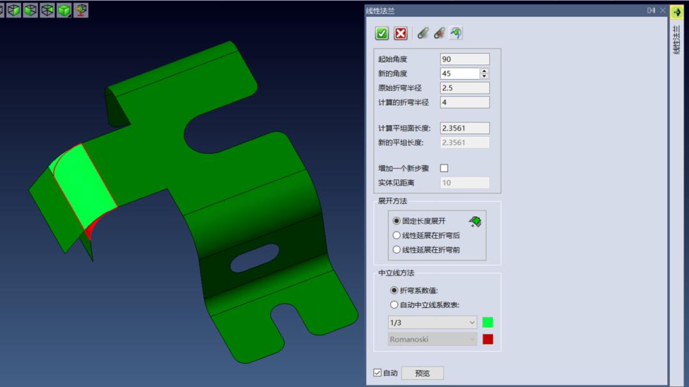The image size is (689, 387).
Task: Select the cube view with right face green
Action: tap(14, 10)
